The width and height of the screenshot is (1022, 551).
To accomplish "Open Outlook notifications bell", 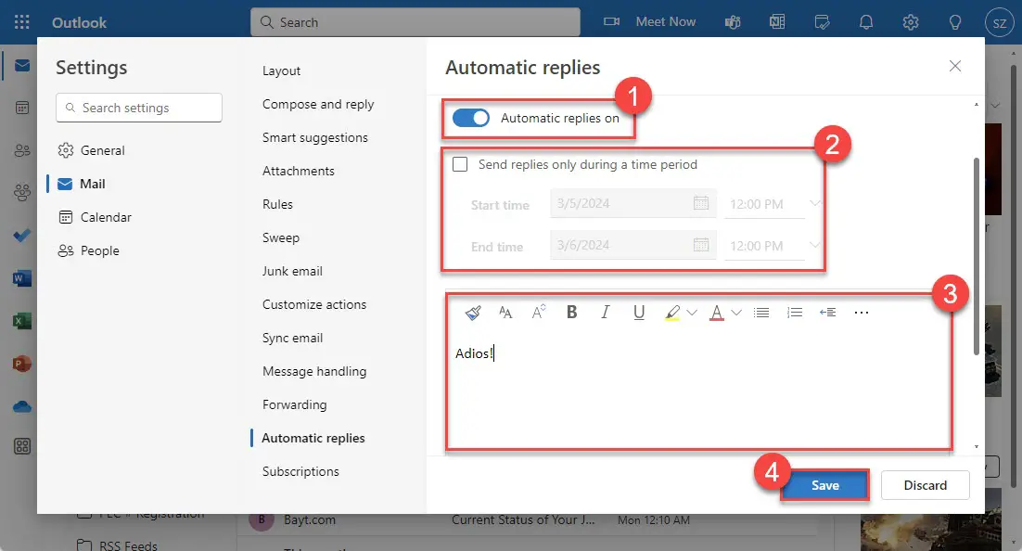I will 866,21.
